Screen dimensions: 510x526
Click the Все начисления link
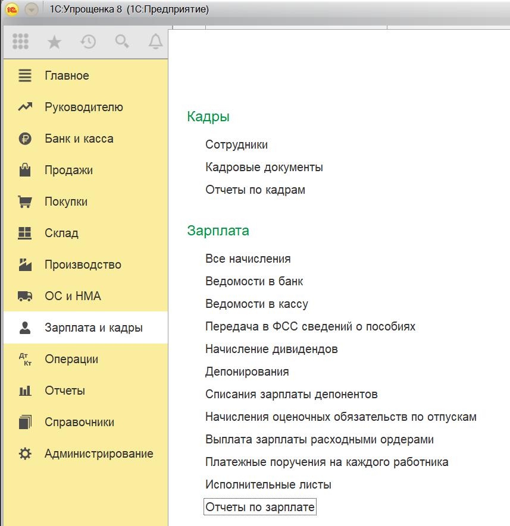pyautogui.click(x=248, y=259)
